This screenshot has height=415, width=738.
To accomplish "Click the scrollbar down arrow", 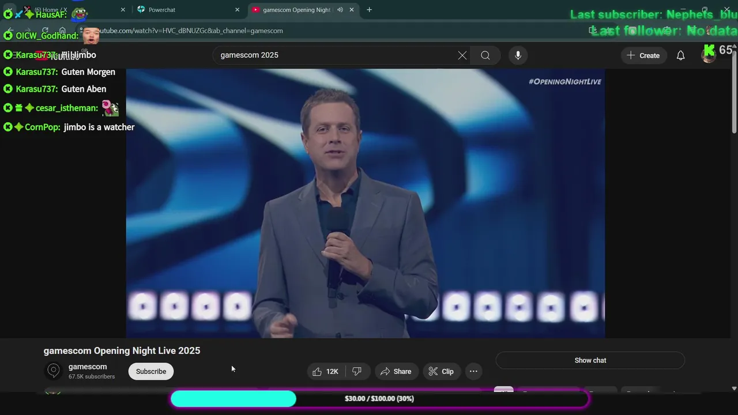I will (x=734, y=388).
